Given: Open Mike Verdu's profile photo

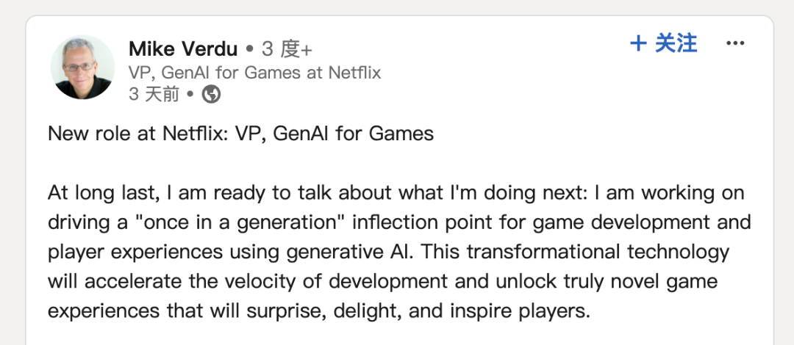Looking at the screenshot, I should coord(82,67).
